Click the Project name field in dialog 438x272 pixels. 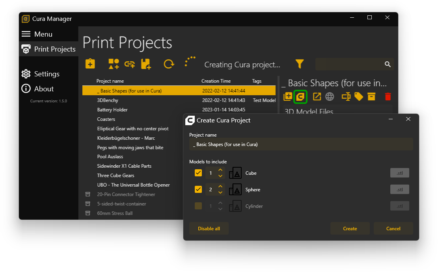301,144
